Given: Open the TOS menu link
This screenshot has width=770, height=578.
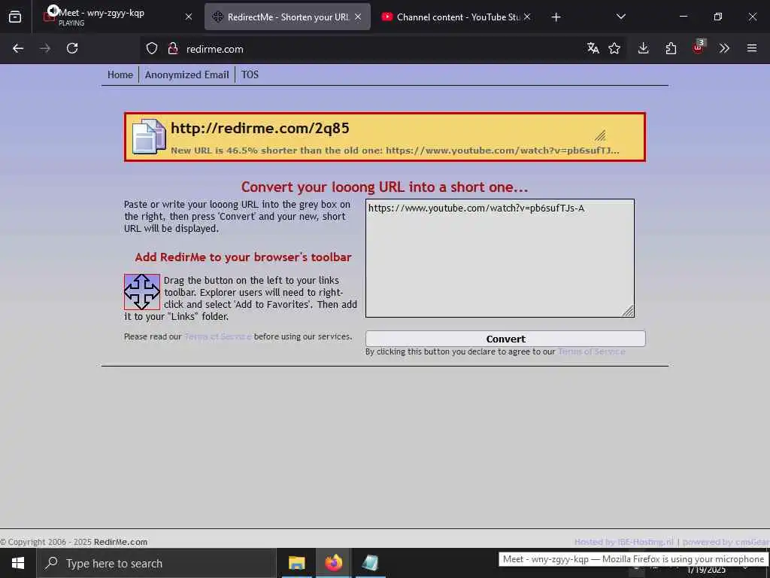Looking at the screenshot, I should click(250, 75).
